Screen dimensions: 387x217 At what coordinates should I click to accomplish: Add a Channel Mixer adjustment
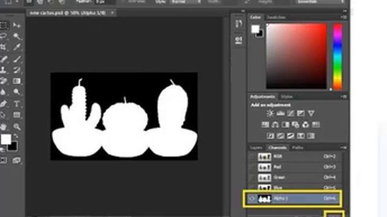305,125
